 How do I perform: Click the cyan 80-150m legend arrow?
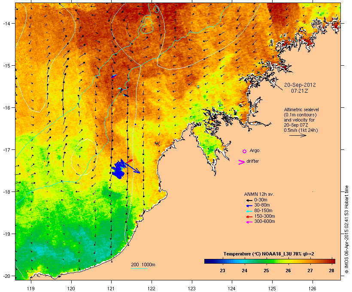pos(249,211)
